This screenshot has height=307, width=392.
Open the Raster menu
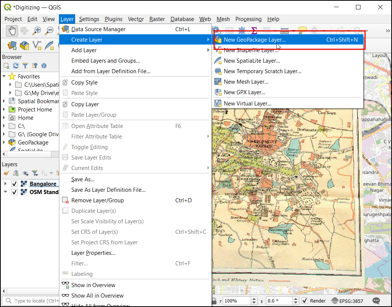[x=157, y=19]
